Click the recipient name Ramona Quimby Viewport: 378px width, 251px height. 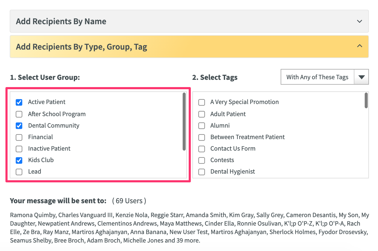[x=32, y=215]
